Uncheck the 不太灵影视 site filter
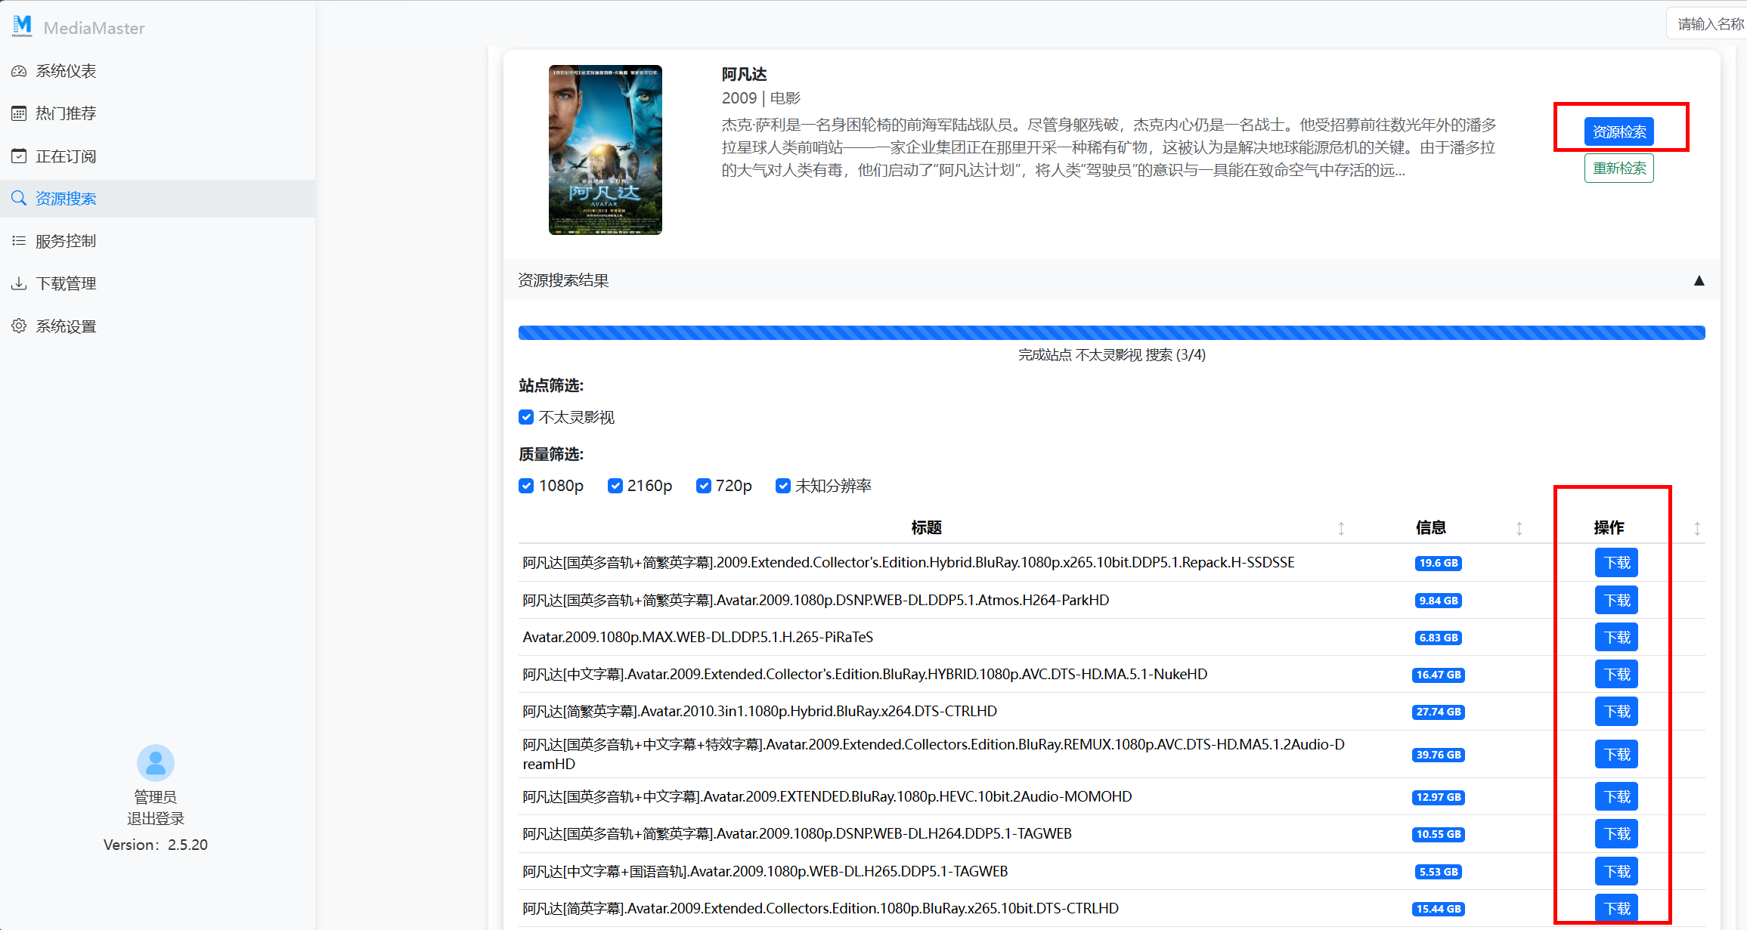The width and height of the screenshot is (1747, 930). (527, 417)
